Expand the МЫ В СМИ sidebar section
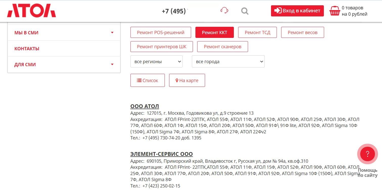 click(64, 33)
